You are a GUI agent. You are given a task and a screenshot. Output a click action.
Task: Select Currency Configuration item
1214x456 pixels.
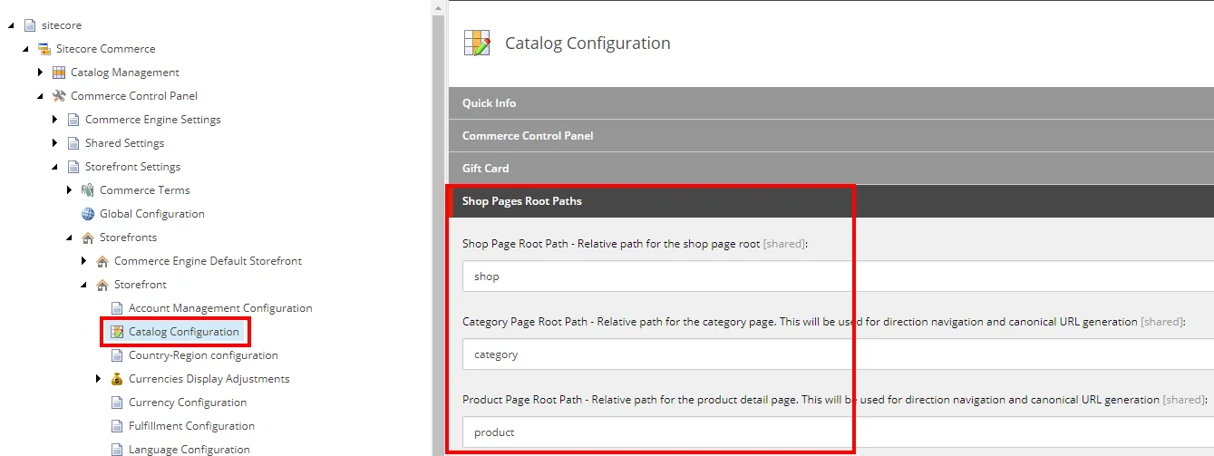coord(188,403)
